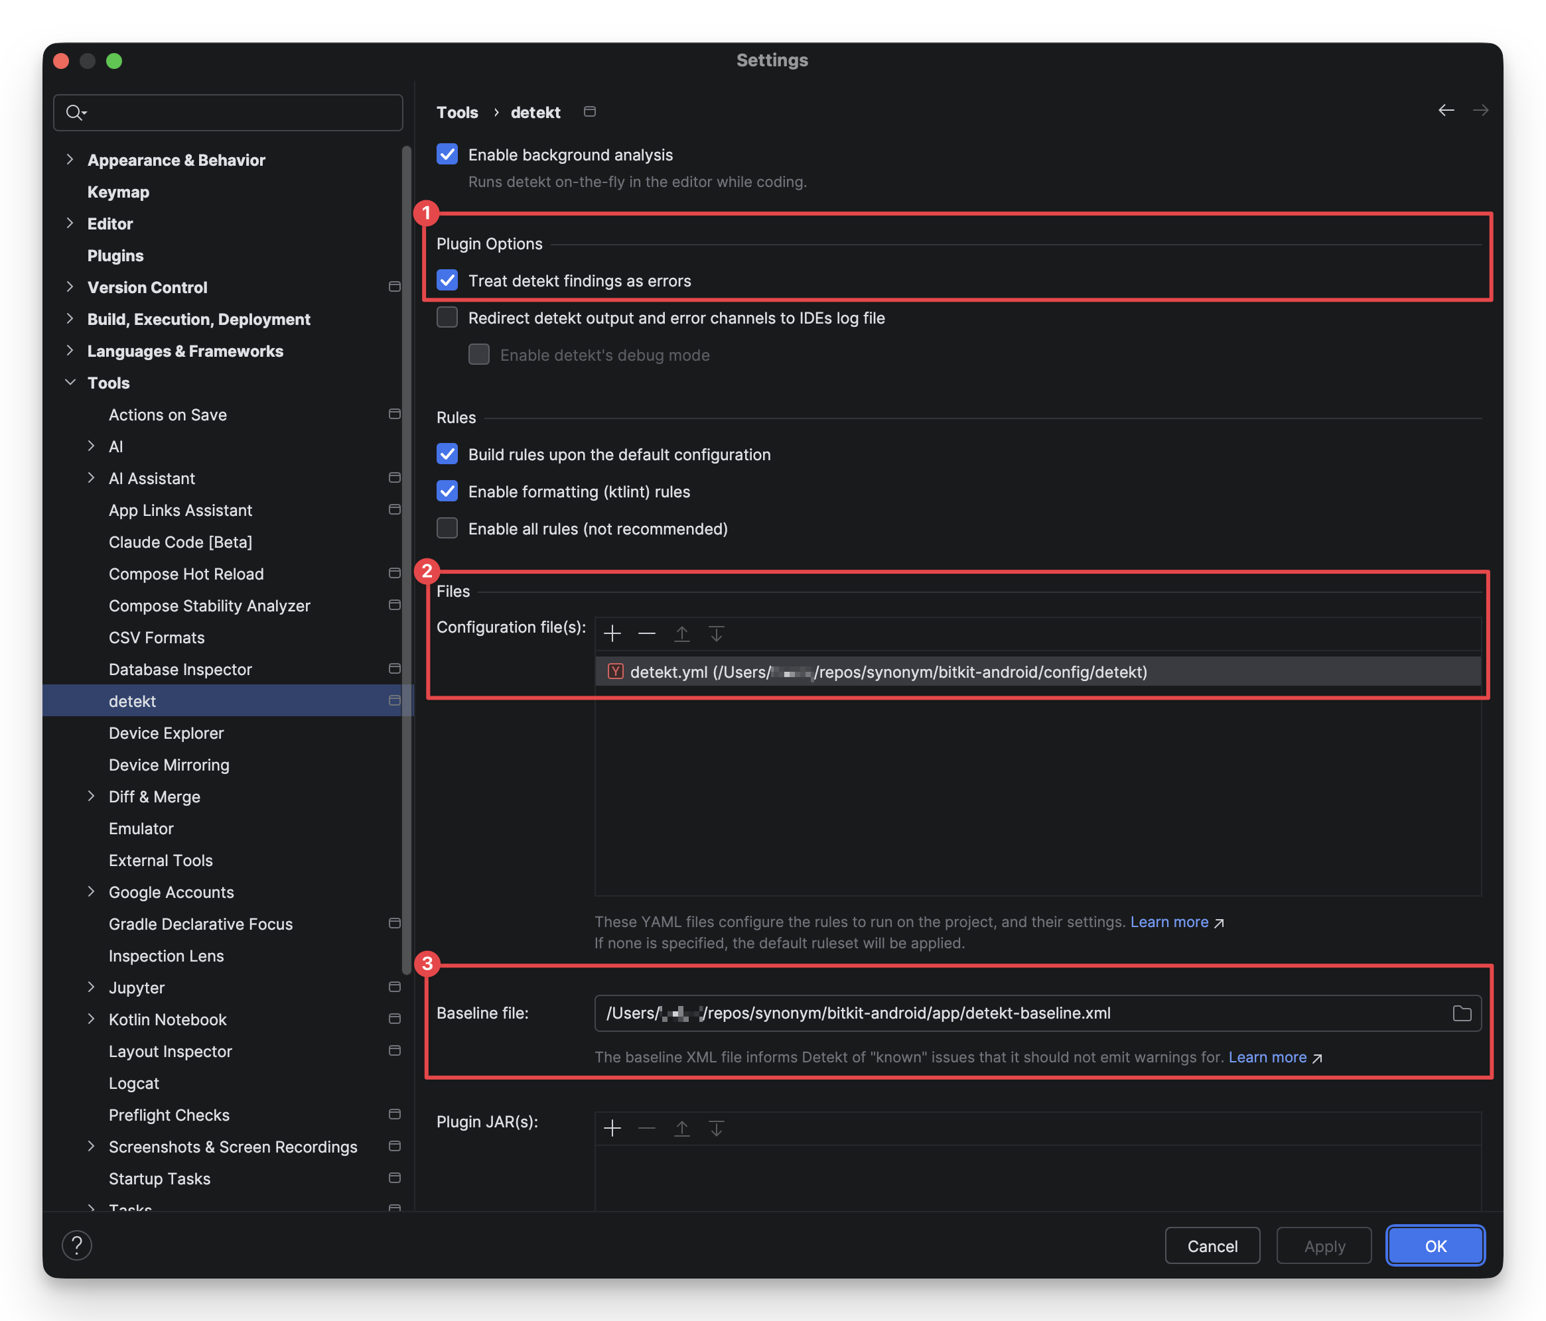This screenshot has width=1546, height=1321.
Task: Uncheck Treat detekt findings as errors
Action: pos(447,281)
